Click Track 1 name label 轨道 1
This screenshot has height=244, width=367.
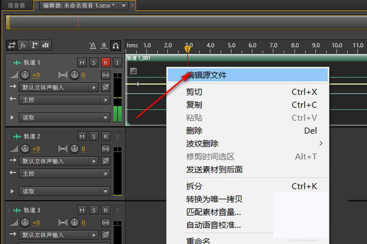32,62
